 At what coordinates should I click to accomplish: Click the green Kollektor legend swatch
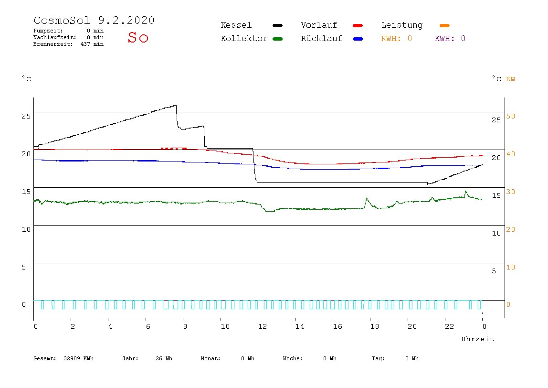pyautogui.click(x=277, y=39)
